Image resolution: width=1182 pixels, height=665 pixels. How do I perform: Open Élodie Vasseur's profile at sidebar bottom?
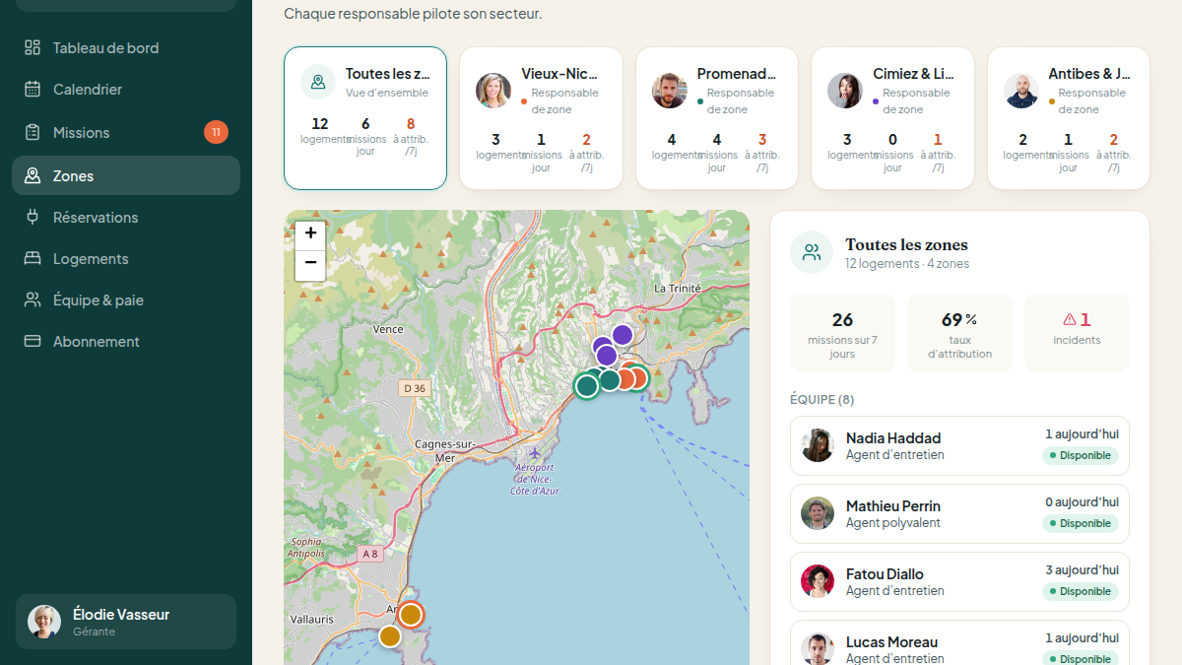click(126, 622)
